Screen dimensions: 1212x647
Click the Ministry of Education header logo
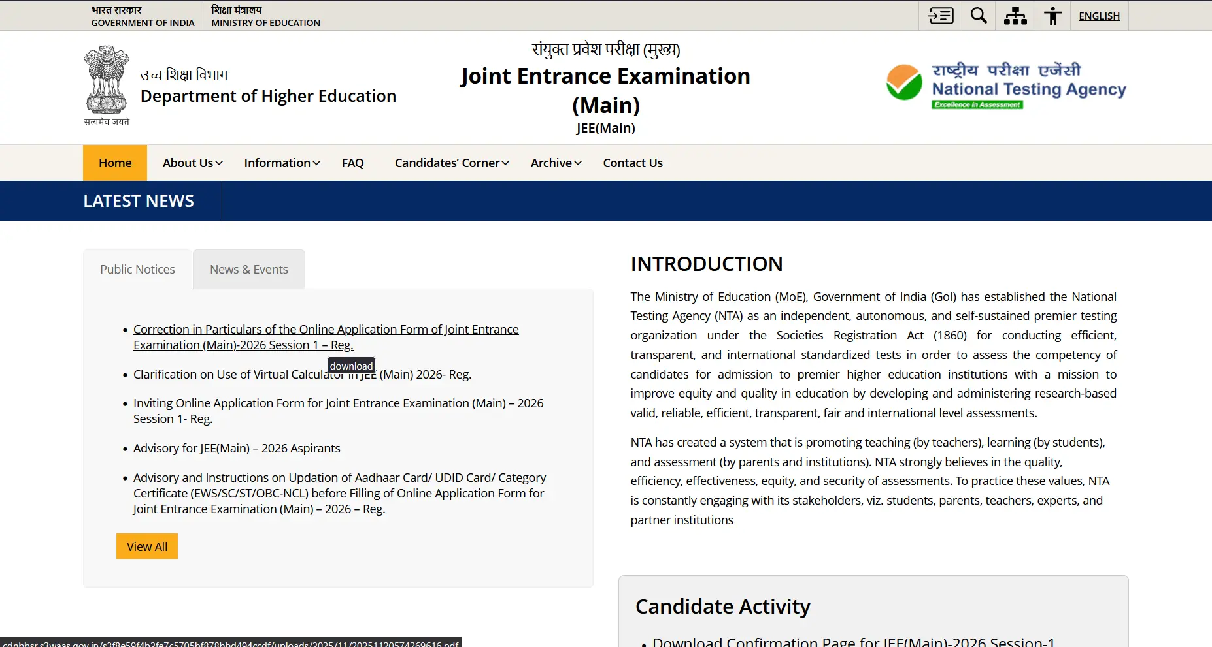[x=265, y=15]
